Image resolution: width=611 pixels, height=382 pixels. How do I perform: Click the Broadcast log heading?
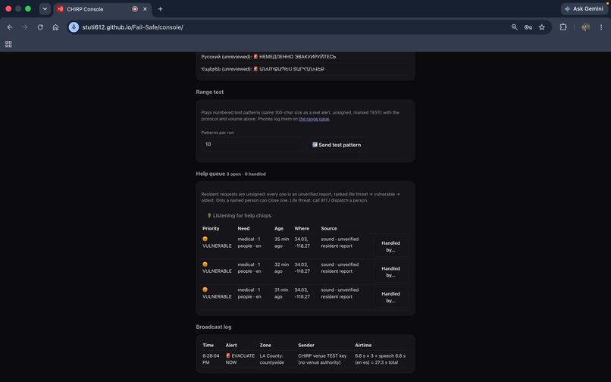(x=214, y=327)
